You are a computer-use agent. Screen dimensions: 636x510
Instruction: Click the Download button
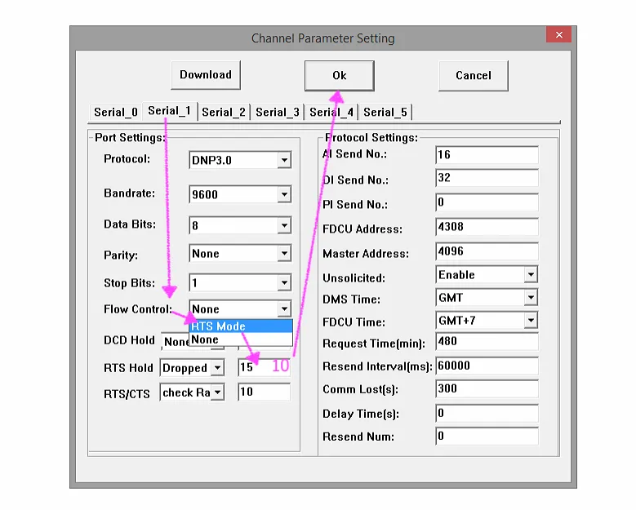click(x=206, y=75)
